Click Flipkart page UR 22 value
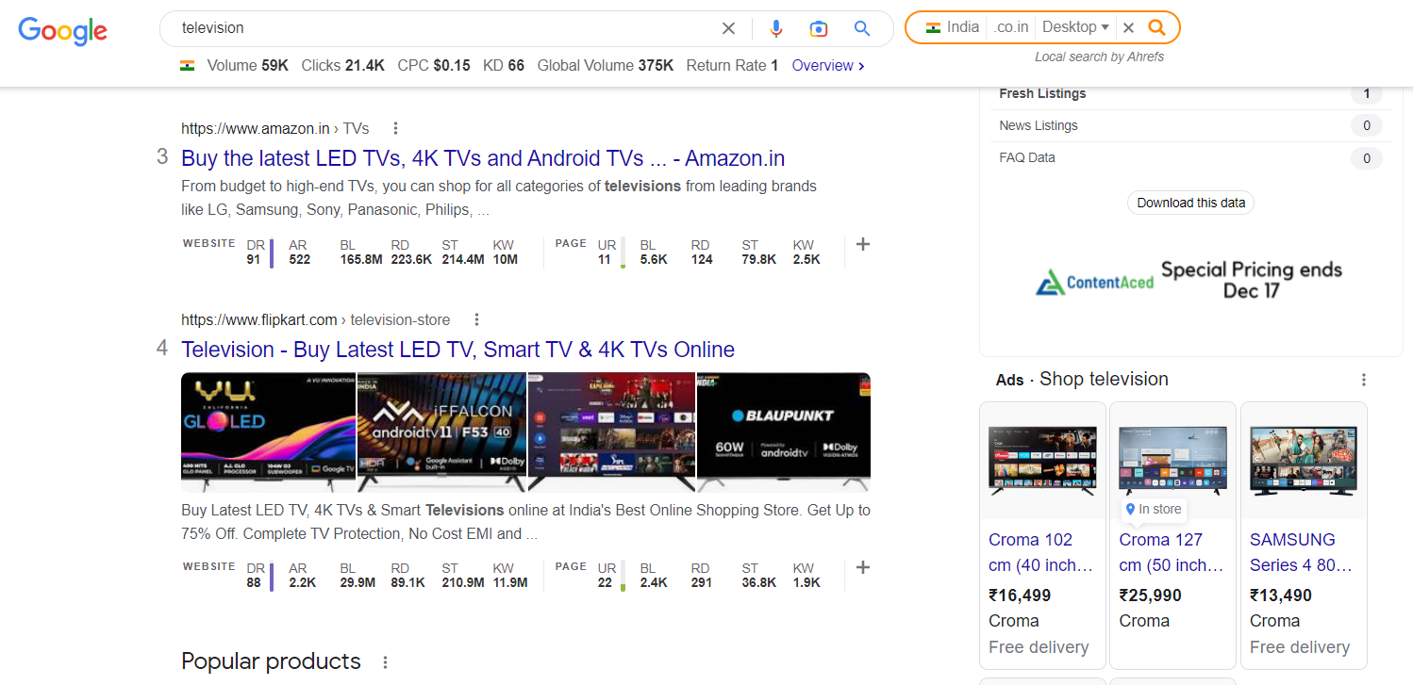This screenshot has height=685, width=1413. 605,583
